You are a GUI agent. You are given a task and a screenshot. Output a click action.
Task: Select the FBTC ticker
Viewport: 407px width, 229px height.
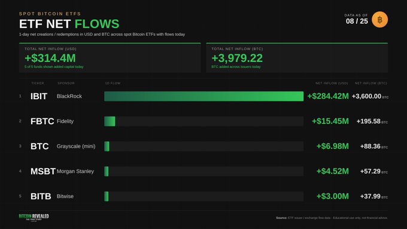42,121
